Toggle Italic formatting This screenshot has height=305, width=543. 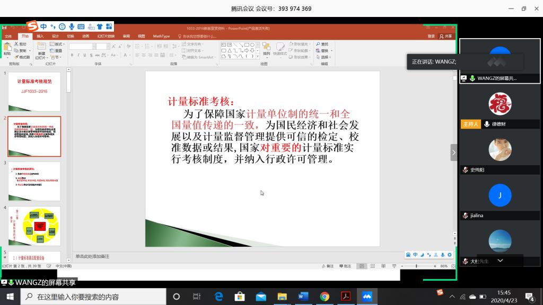pyautogui.click(x=78, y=55)
